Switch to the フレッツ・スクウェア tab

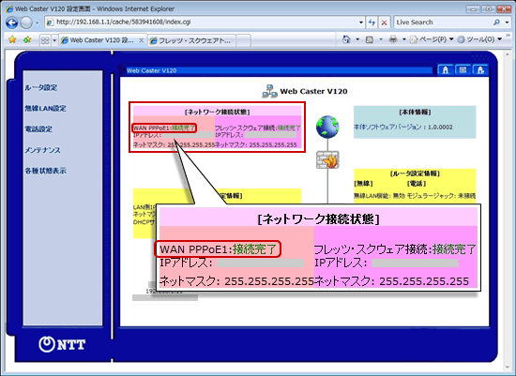tap(191, 40)
